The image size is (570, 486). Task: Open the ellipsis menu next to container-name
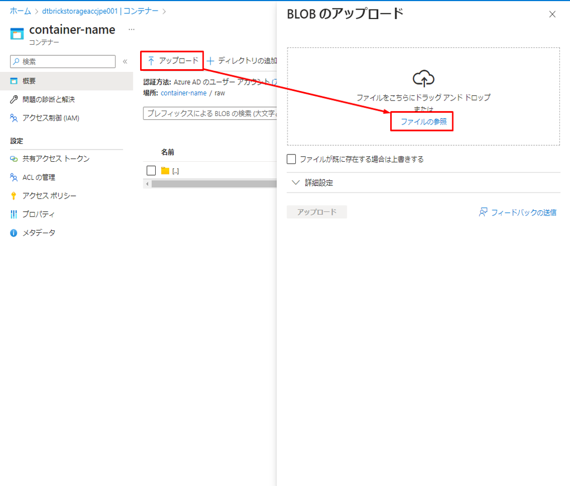click(x=131, y=29)
